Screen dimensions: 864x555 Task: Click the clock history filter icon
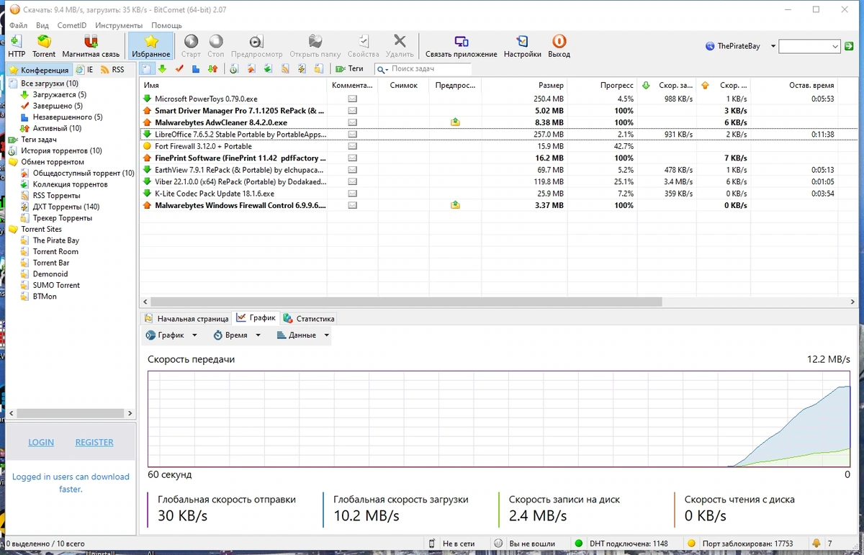click(x=234, y=69)
